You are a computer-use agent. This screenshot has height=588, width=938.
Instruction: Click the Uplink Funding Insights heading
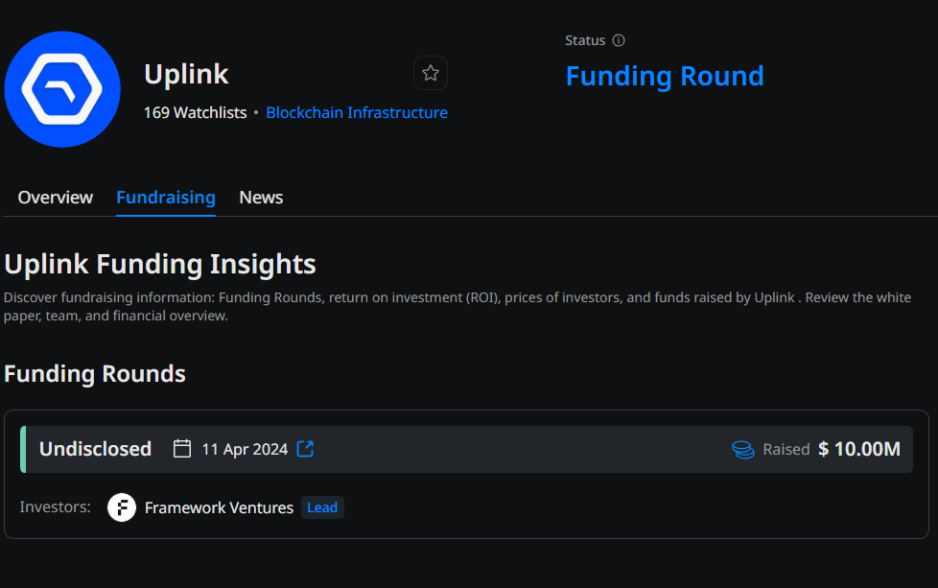click(160, 264)
